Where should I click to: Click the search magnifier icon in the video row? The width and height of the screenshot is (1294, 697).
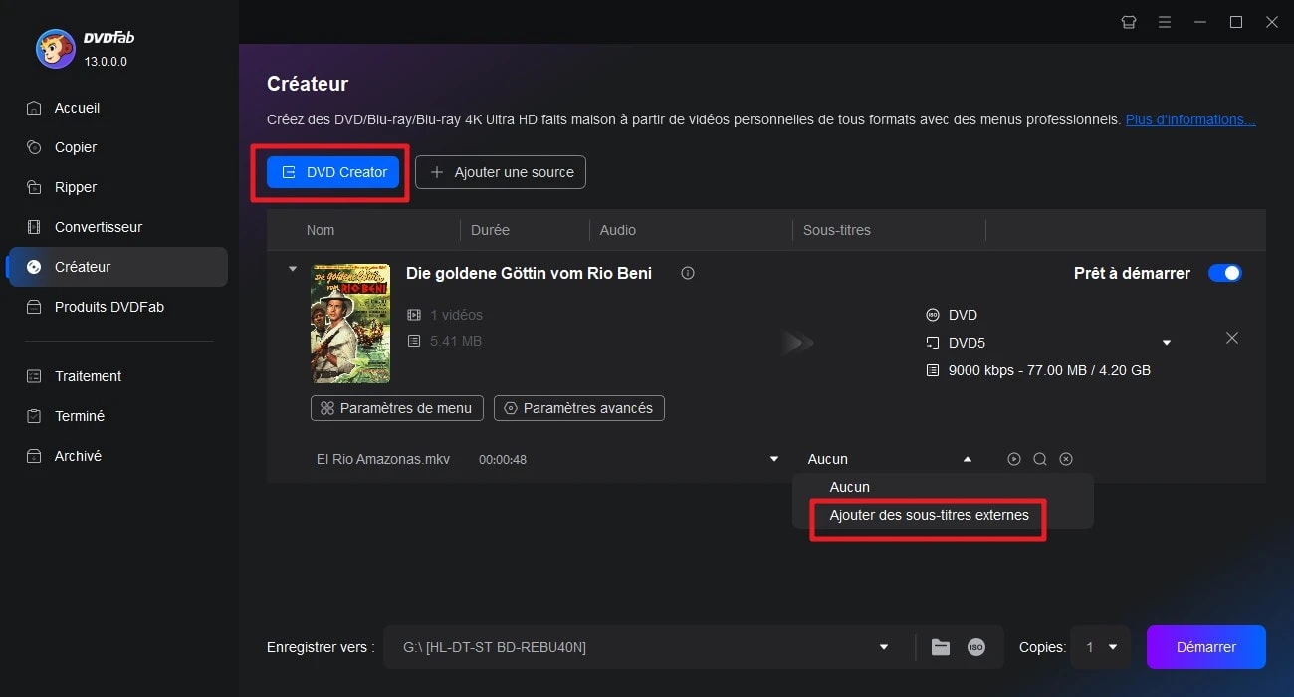(x=1040, y=459)
